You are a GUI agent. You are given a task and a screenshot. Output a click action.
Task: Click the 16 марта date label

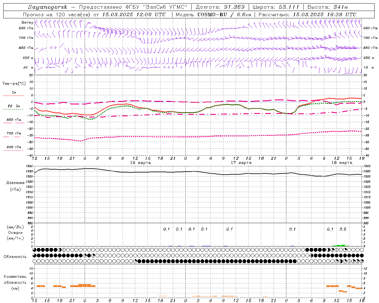pos(140,162)
